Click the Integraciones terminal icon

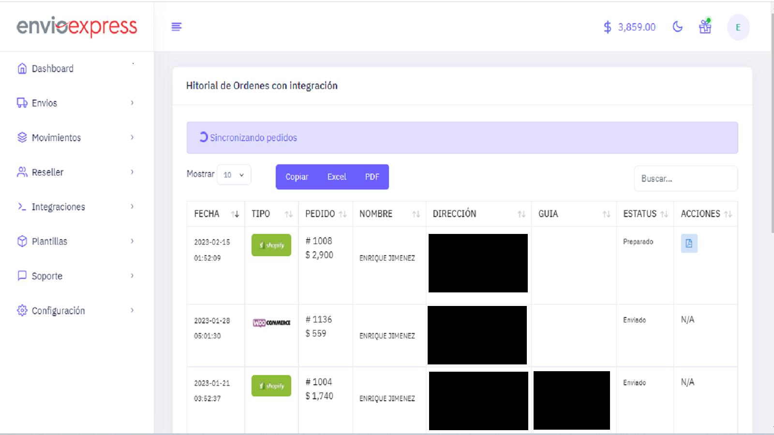click(22, 206)
